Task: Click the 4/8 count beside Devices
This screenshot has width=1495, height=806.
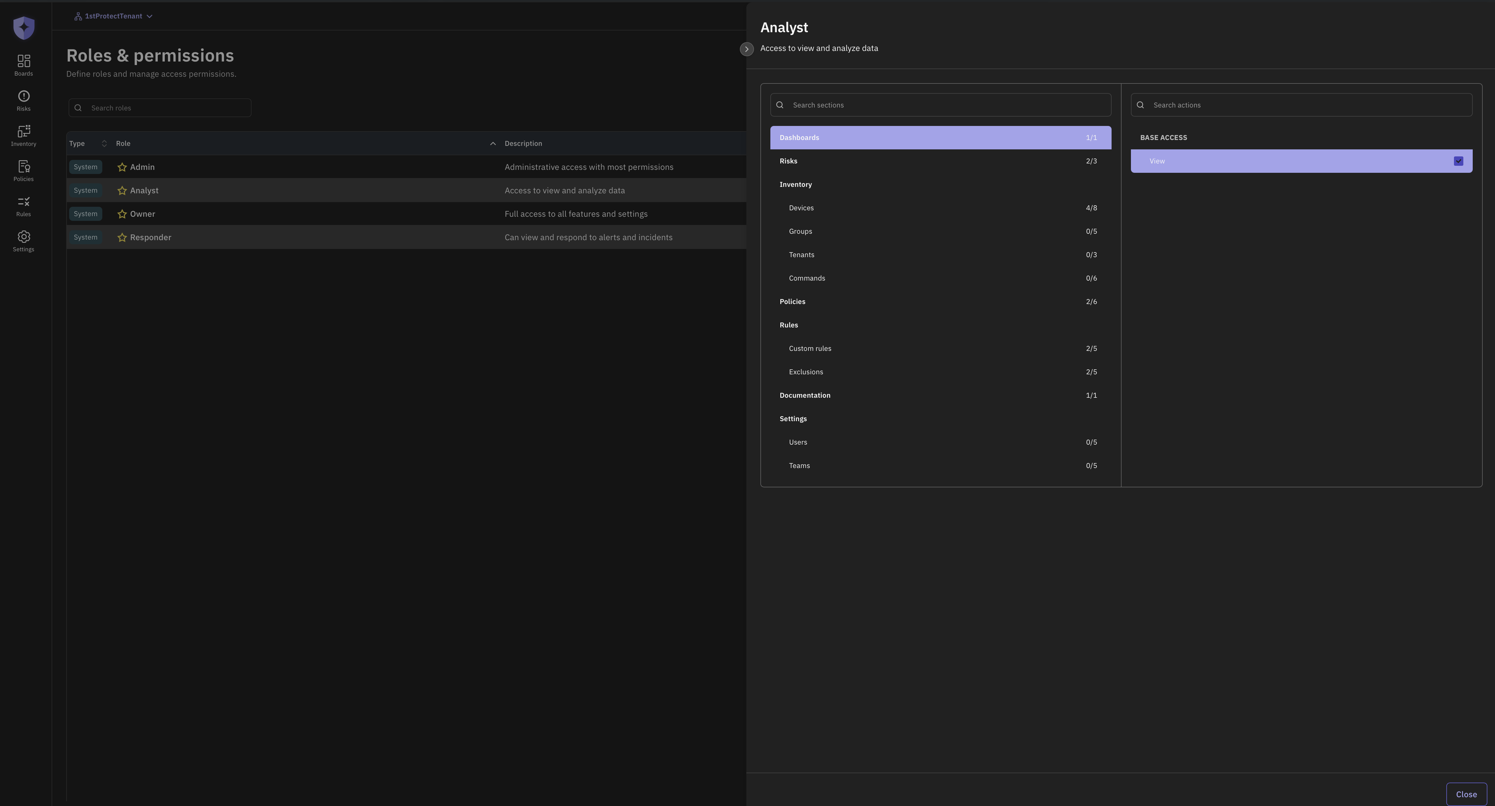Action: [x=1091, y=208]
